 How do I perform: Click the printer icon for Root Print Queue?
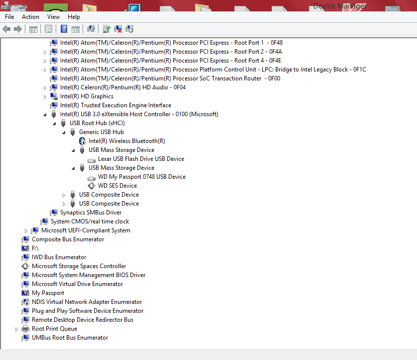[25, 329]
